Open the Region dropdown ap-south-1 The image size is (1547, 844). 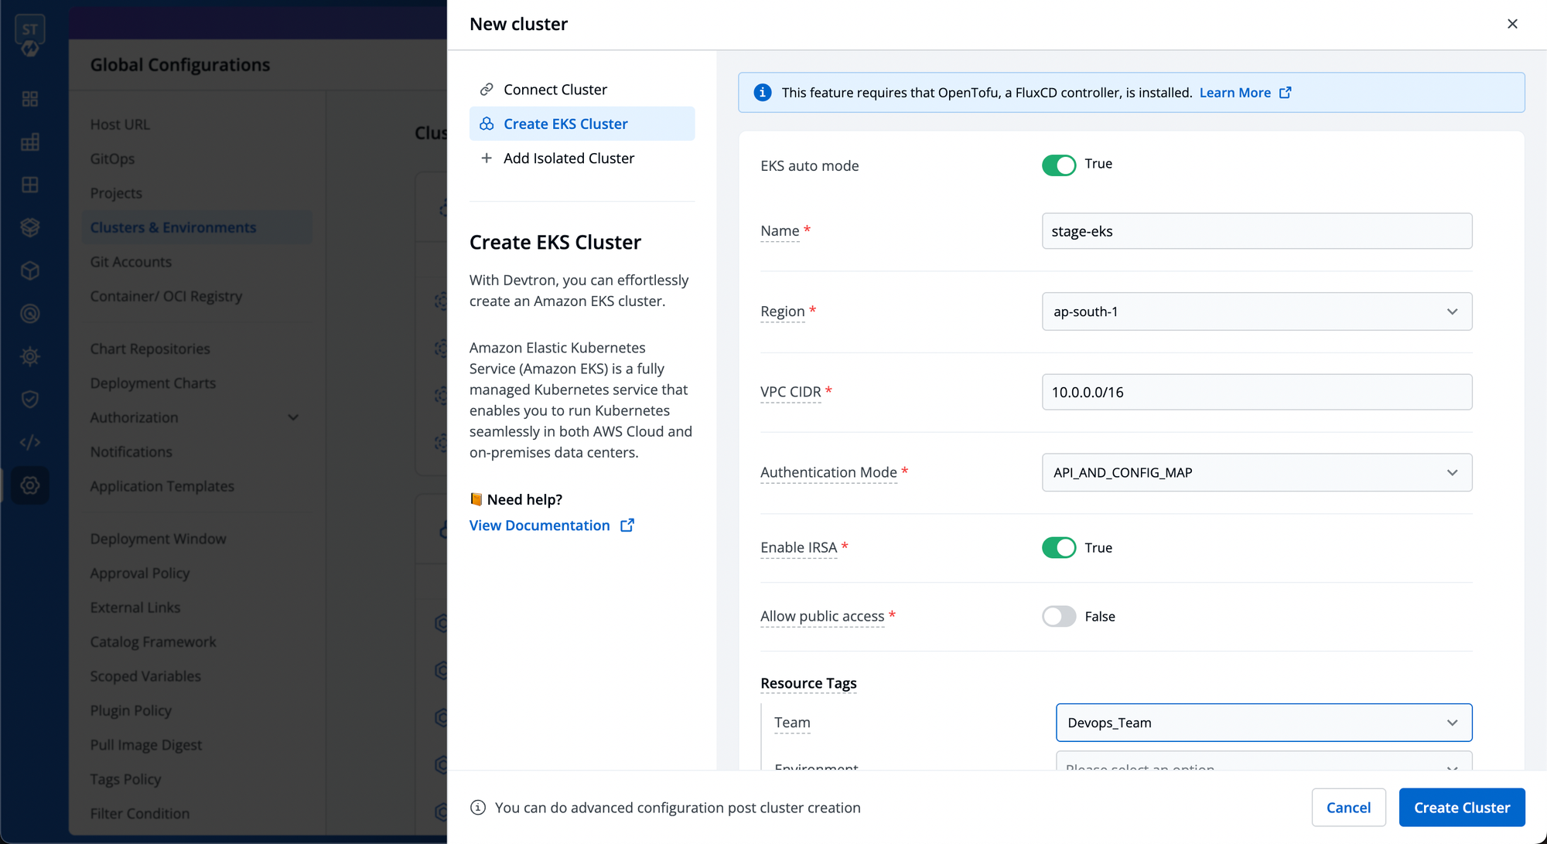click(1257, 311)
